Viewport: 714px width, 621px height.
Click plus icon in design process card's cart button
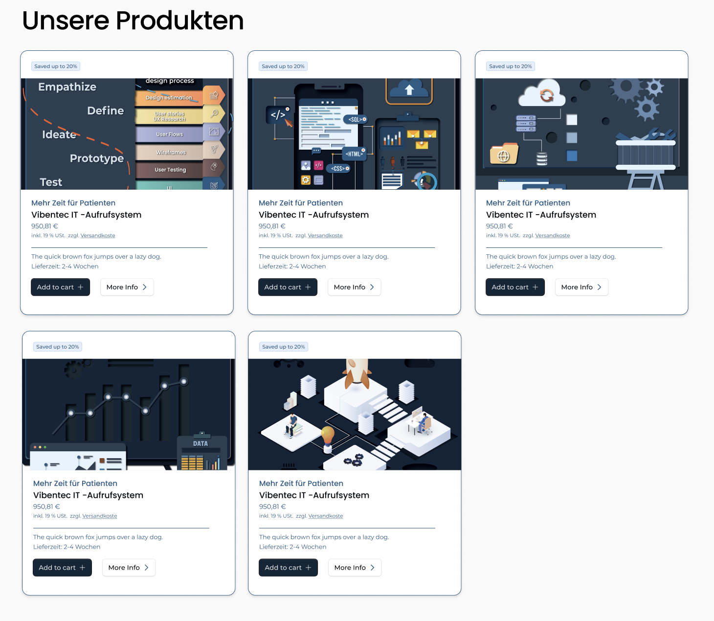pos(81,287)
